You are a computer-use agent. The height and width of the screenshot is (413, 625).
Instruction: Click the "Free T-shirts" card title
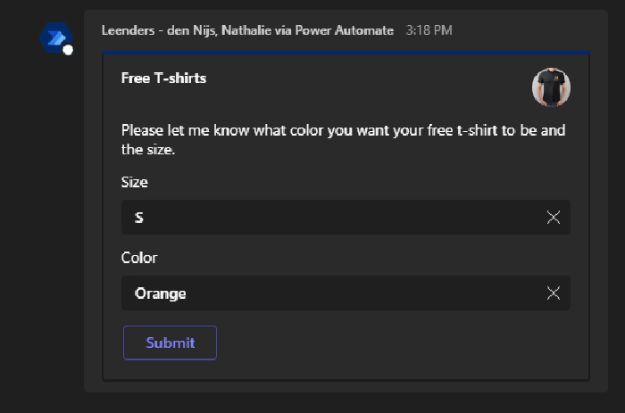pos(163,78)
